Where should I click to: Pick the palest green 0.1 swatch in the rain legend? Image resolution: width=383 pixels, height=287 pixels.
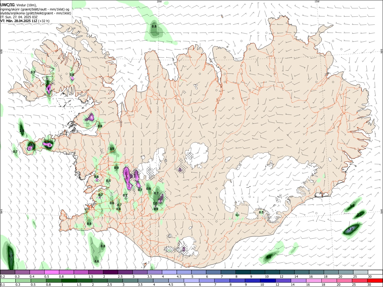(x=8, y=280)
